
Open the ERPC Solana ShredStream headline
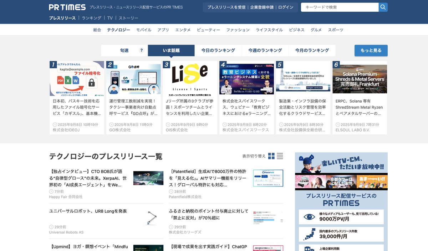click(360, 108)
